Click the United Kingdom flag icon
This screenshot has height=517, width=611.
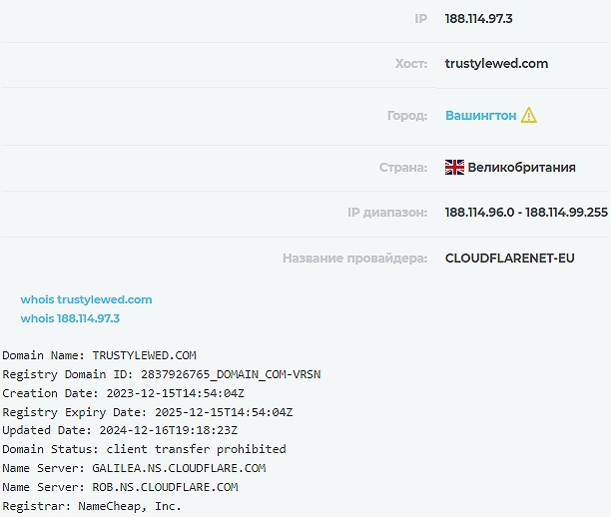point(454,168)
